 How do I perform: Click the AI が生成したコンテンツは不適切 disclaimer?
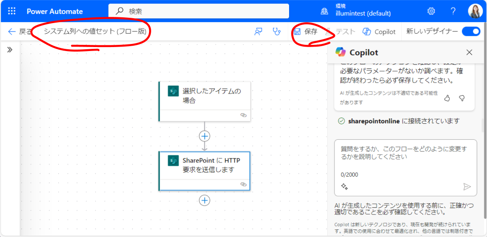[389, 98]
